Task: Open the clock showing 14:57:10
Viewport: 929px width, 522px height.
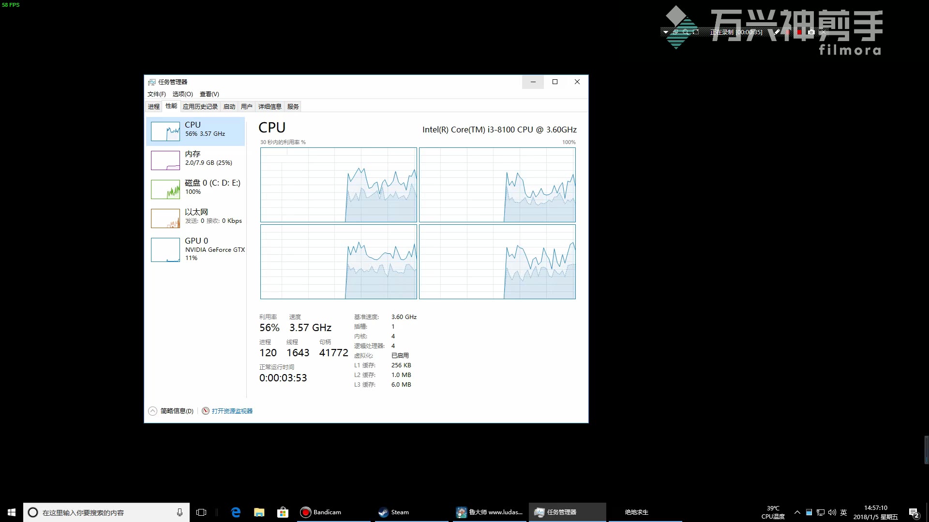Action: click(x=876, y=512)
